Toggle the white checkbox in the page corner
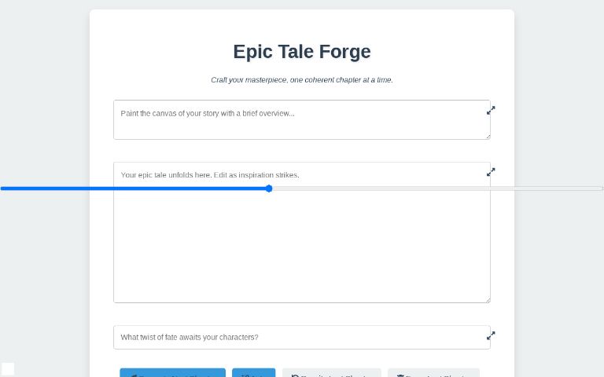The height and width of the screenshot is (377, 604). (8, 368)
